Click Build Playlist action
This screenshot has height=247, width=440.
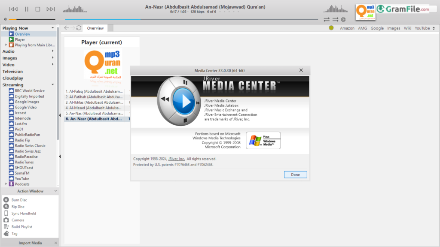pyautogui.click(x=21, y=227)
